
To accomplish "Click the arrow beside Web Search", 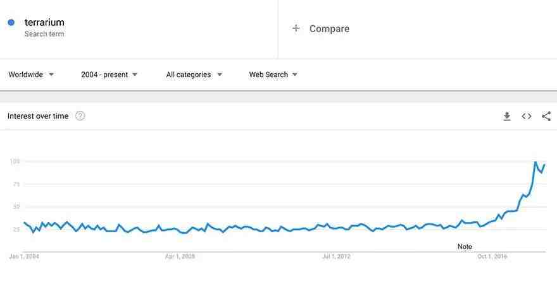I will click(294, 74).
